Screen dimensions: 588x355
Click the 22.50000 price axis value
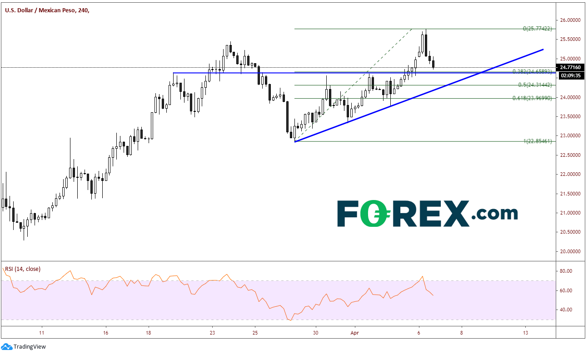click(571, 155)
